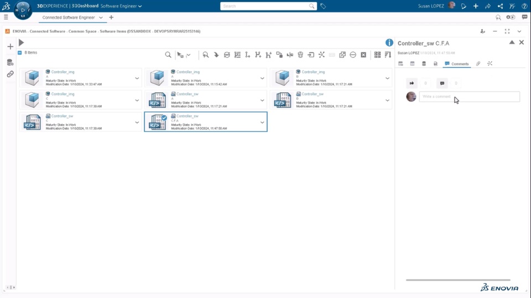Click the duplicate-and-lock toolbar icon

(279, 55)
